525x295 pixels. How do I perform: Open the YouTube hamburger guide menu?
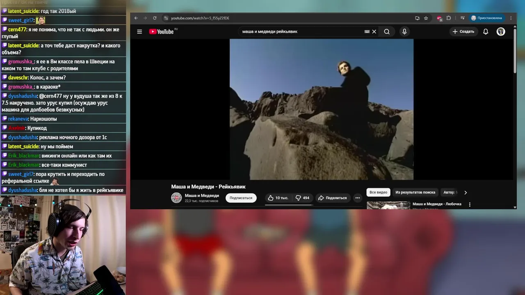pyautogui.click(x=139, y=32)
